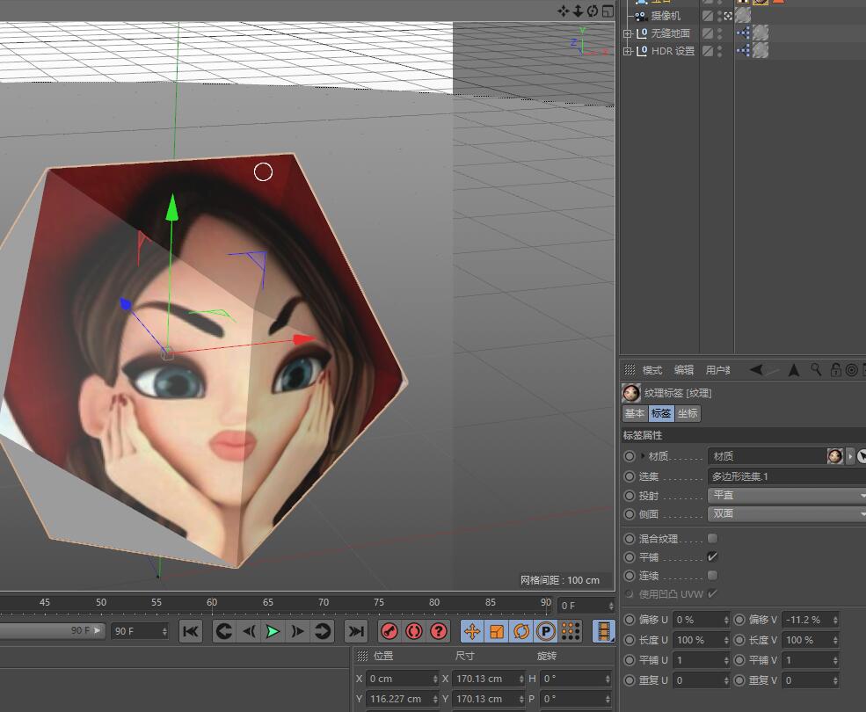Toggle the 混合纹理 checkbox
Image resolution: width=866 pixels, height=712 pixels.
coord(712,538)
